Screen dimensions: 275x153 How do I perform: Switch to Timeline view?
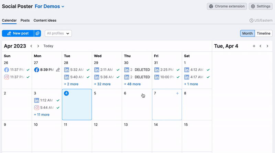264,33
